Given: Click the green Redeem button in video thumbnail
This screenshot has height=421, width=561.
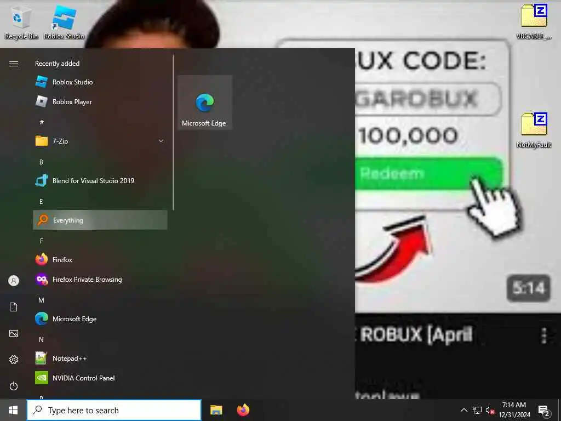Looking at the screenshot, I should pyautogui.click(x=428, y=174).
